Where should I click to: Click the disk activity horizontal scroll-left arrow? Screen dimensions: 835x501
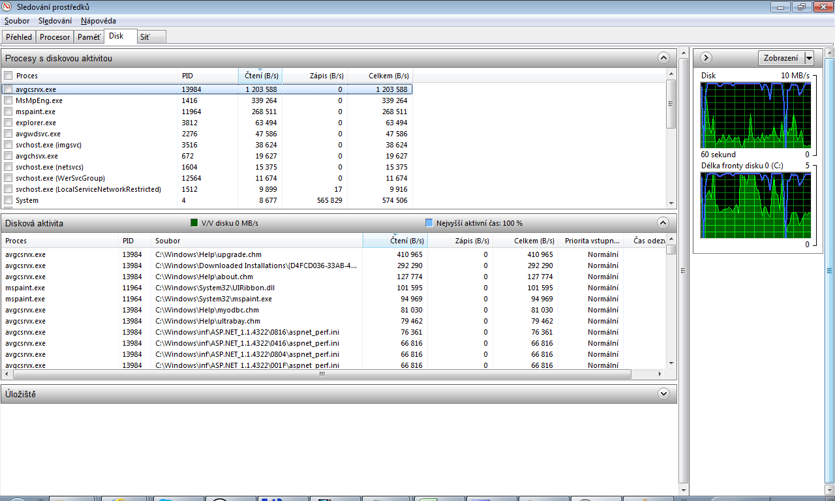7,374
